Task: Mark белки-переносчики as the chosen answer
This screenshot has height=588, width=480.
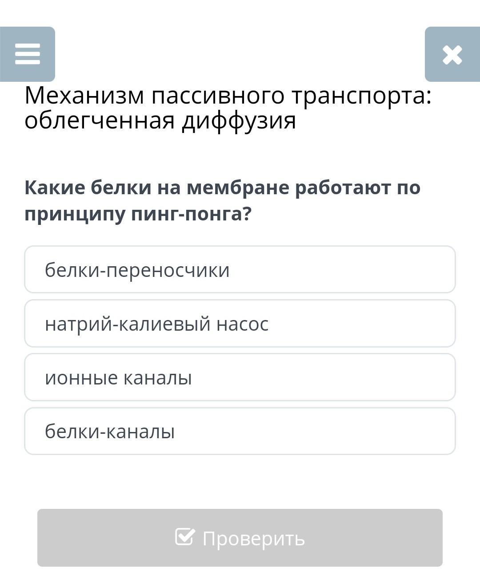Action: 240,269
